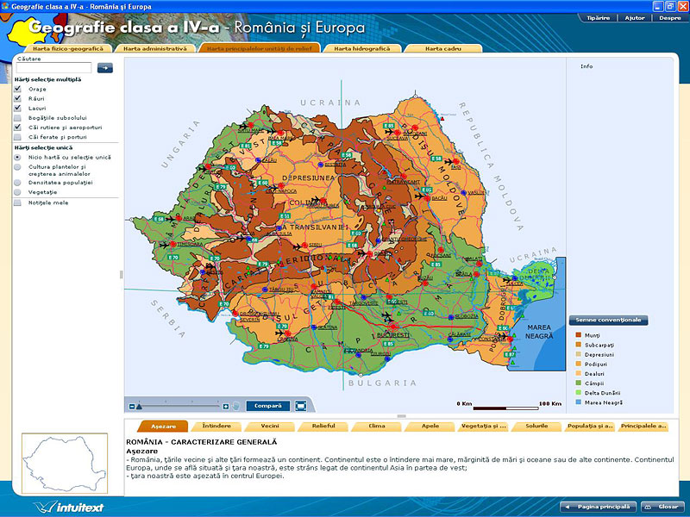Click the zoom out minus icon
This screenshot has height=517, width=690.
[x=132, y=405]
